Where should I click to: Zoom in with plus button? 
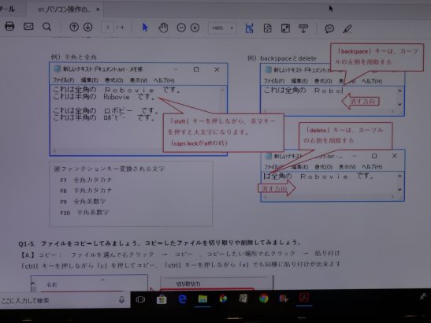tap(195, 28)
